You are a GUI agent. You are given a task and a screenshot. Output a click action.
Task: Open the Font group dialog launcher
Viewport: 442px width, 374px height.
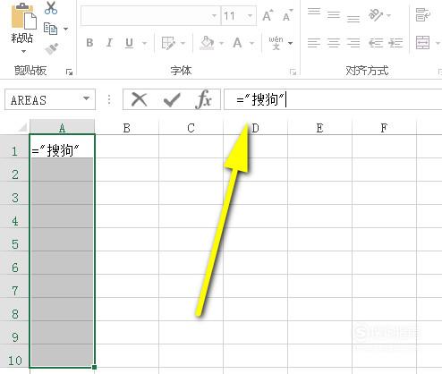pyautogui.click(x=293, y=72)
